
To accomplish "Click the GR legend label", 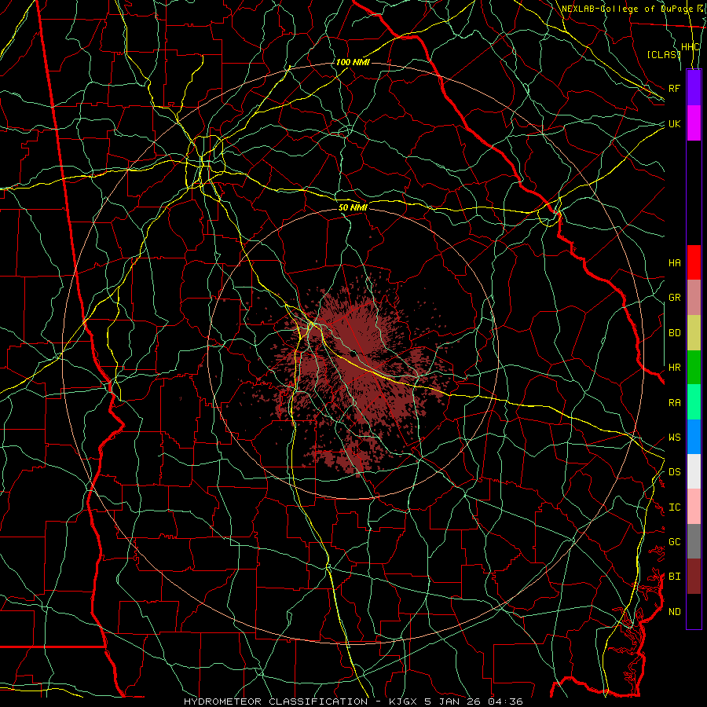I will 674,298.
